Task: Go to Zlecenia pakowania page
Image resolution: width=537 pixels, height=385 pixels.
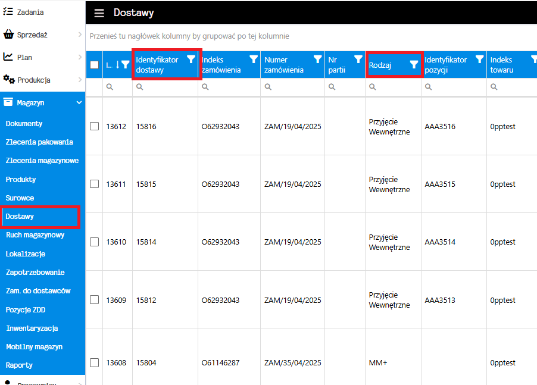Action: (39, 142)
